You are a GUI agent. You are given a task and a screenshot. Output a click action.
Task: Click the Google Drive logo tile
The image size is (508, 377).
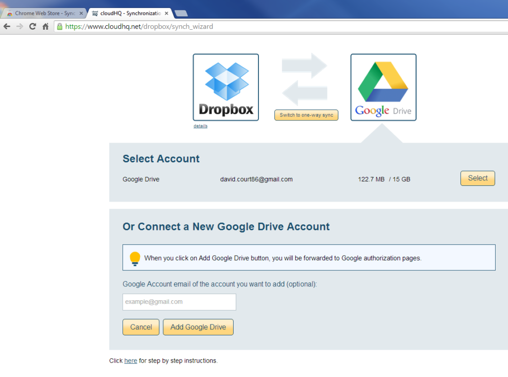(x=383, y=87)
